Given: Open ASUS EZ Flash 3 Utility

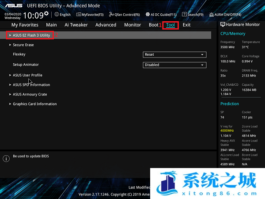Looking at the screenshot, I should coord(106,35).
